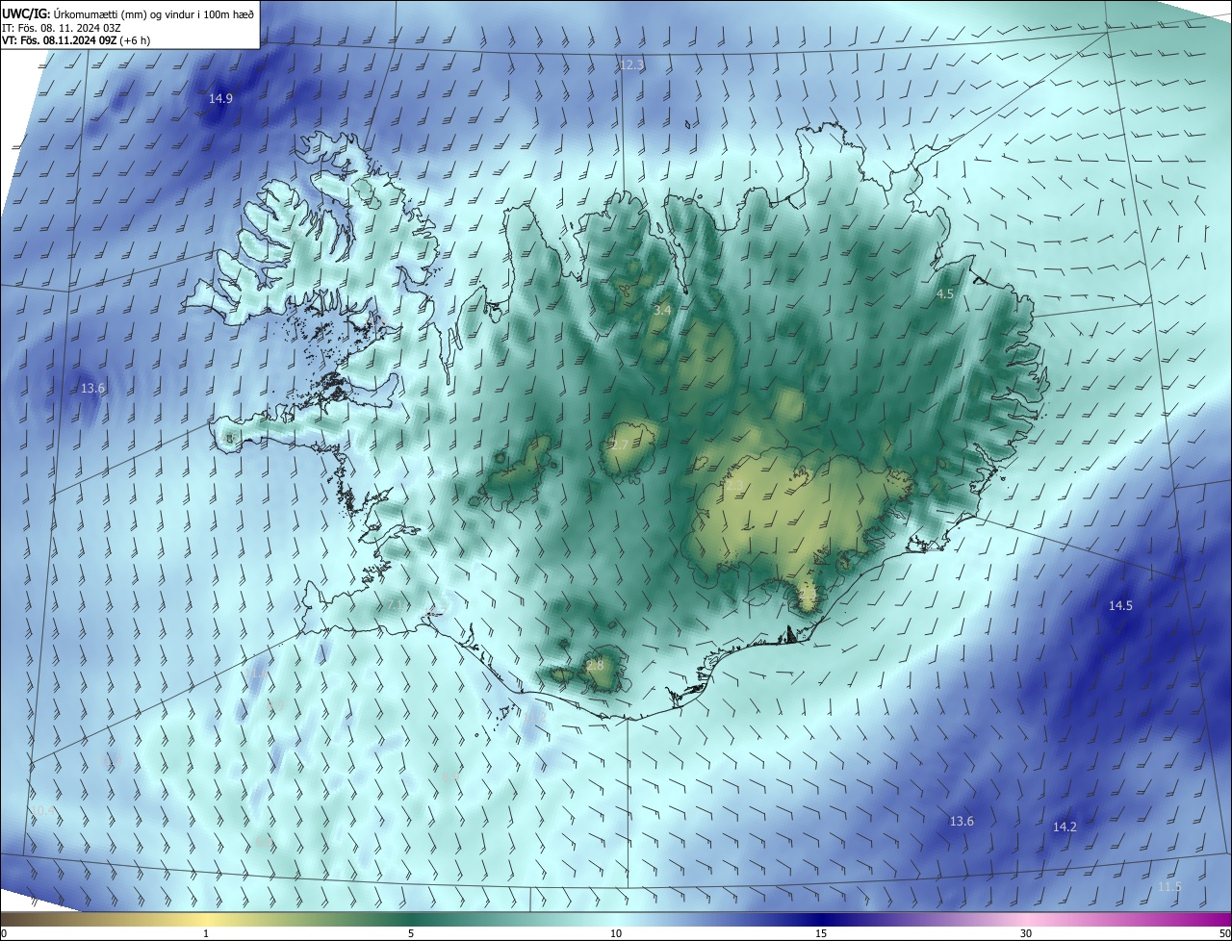Click the 4.5 value label over east Iceland
This screenshot has width=1232, height=941.
(945, 294)
